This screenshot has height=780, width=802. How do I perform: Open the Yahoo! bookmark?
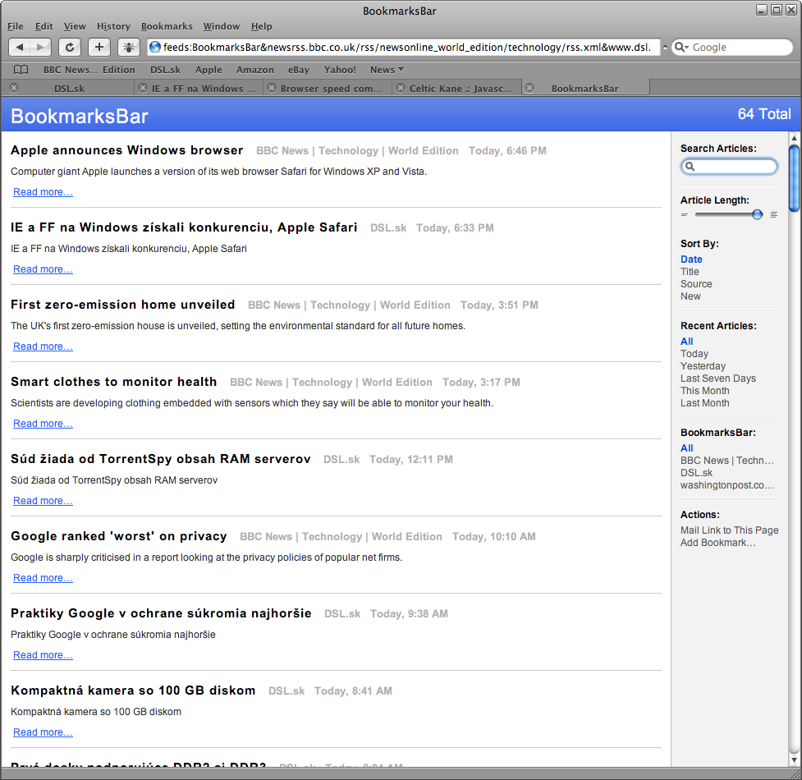click(x=340, y=70)
